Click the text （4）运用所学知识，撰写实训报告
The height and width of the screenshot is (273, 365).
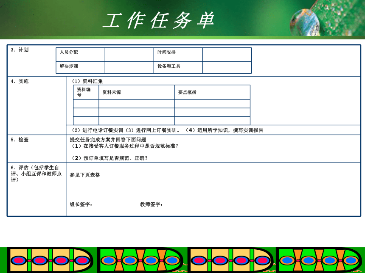[225, 130]
